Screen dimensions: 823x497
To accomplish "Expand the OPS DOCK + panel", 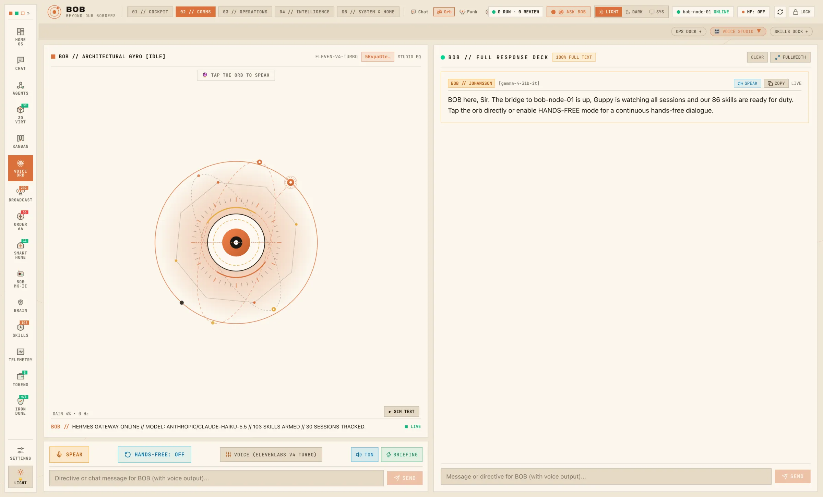I will [689, 32].
